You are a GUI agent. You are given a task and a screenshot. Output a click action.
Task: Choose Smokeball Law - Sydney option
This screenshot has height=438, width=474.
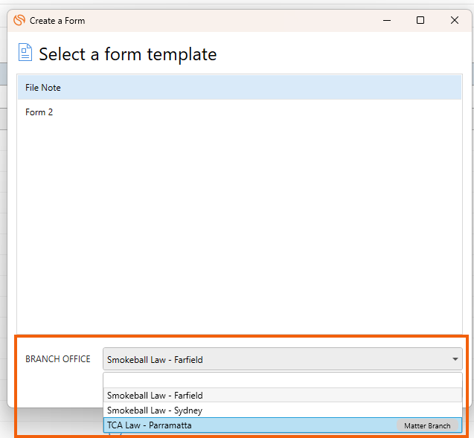(x=283, y=410)
